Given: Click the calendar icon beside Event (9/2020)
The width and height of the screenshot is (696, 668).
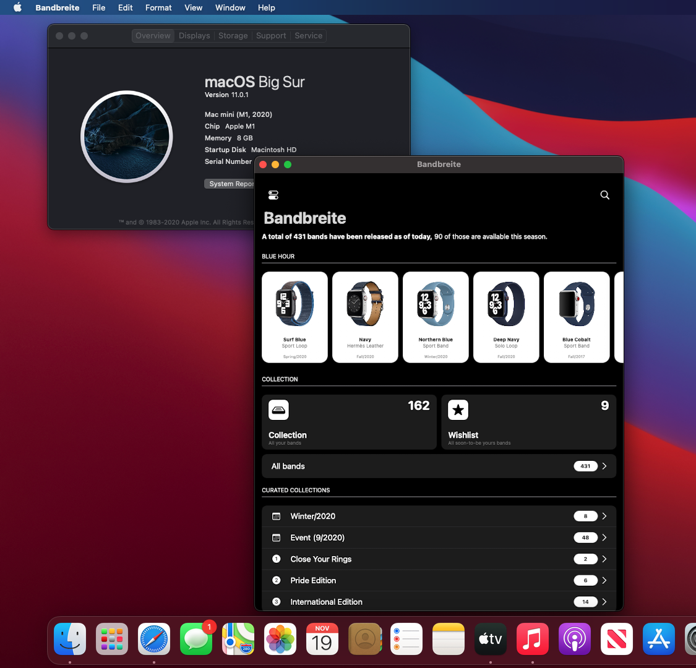Looking at the screenshot, I should click(x=276, y=537).
